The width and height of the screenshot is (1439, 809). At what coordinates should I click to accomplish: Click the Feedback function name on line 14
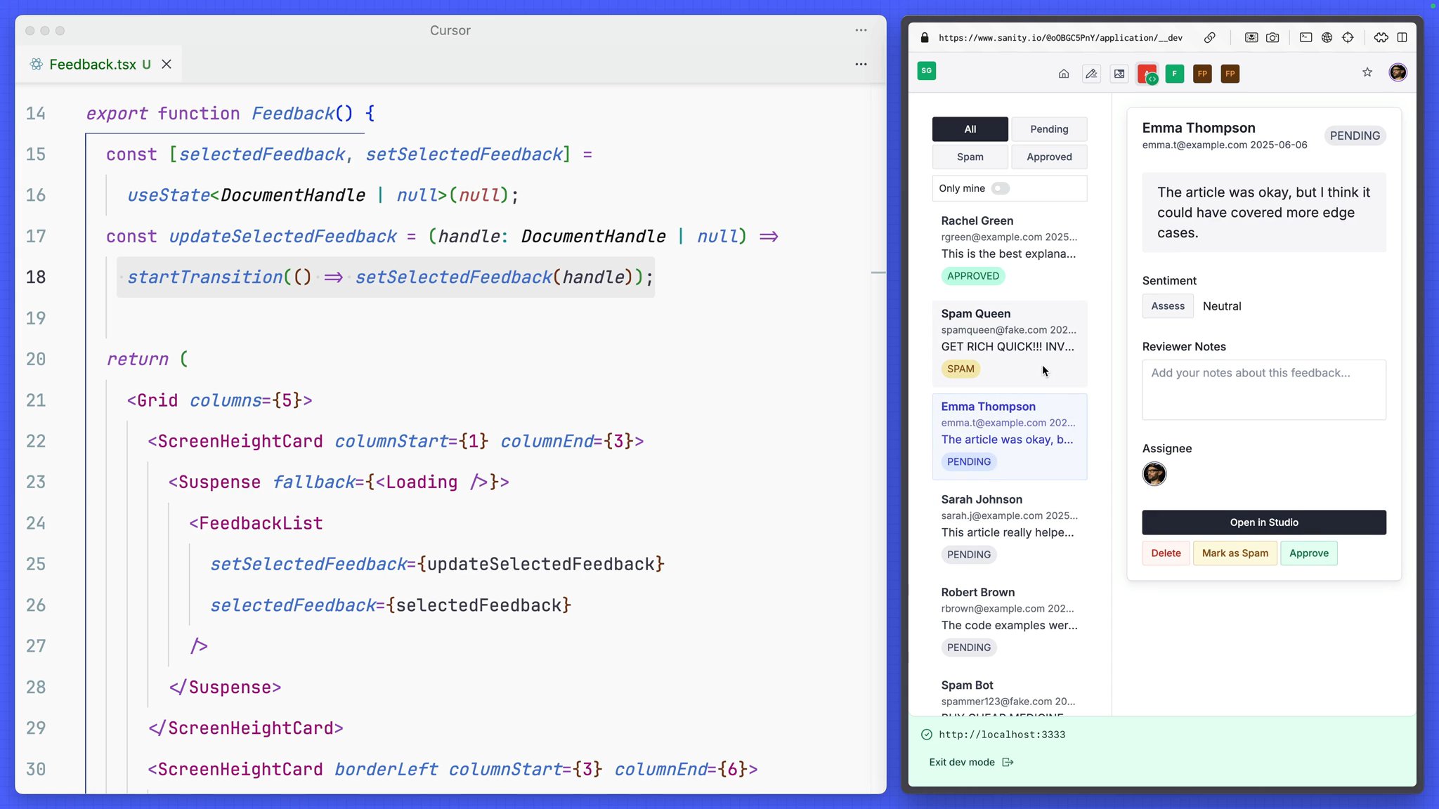[293, 114]
